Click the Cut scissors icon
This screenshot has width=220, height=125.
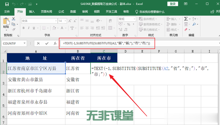click(13, 19)
